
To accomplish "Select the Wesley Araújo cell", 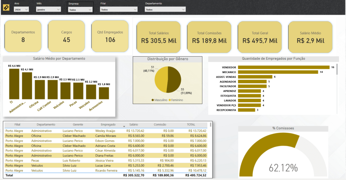I will coord(105,131).
